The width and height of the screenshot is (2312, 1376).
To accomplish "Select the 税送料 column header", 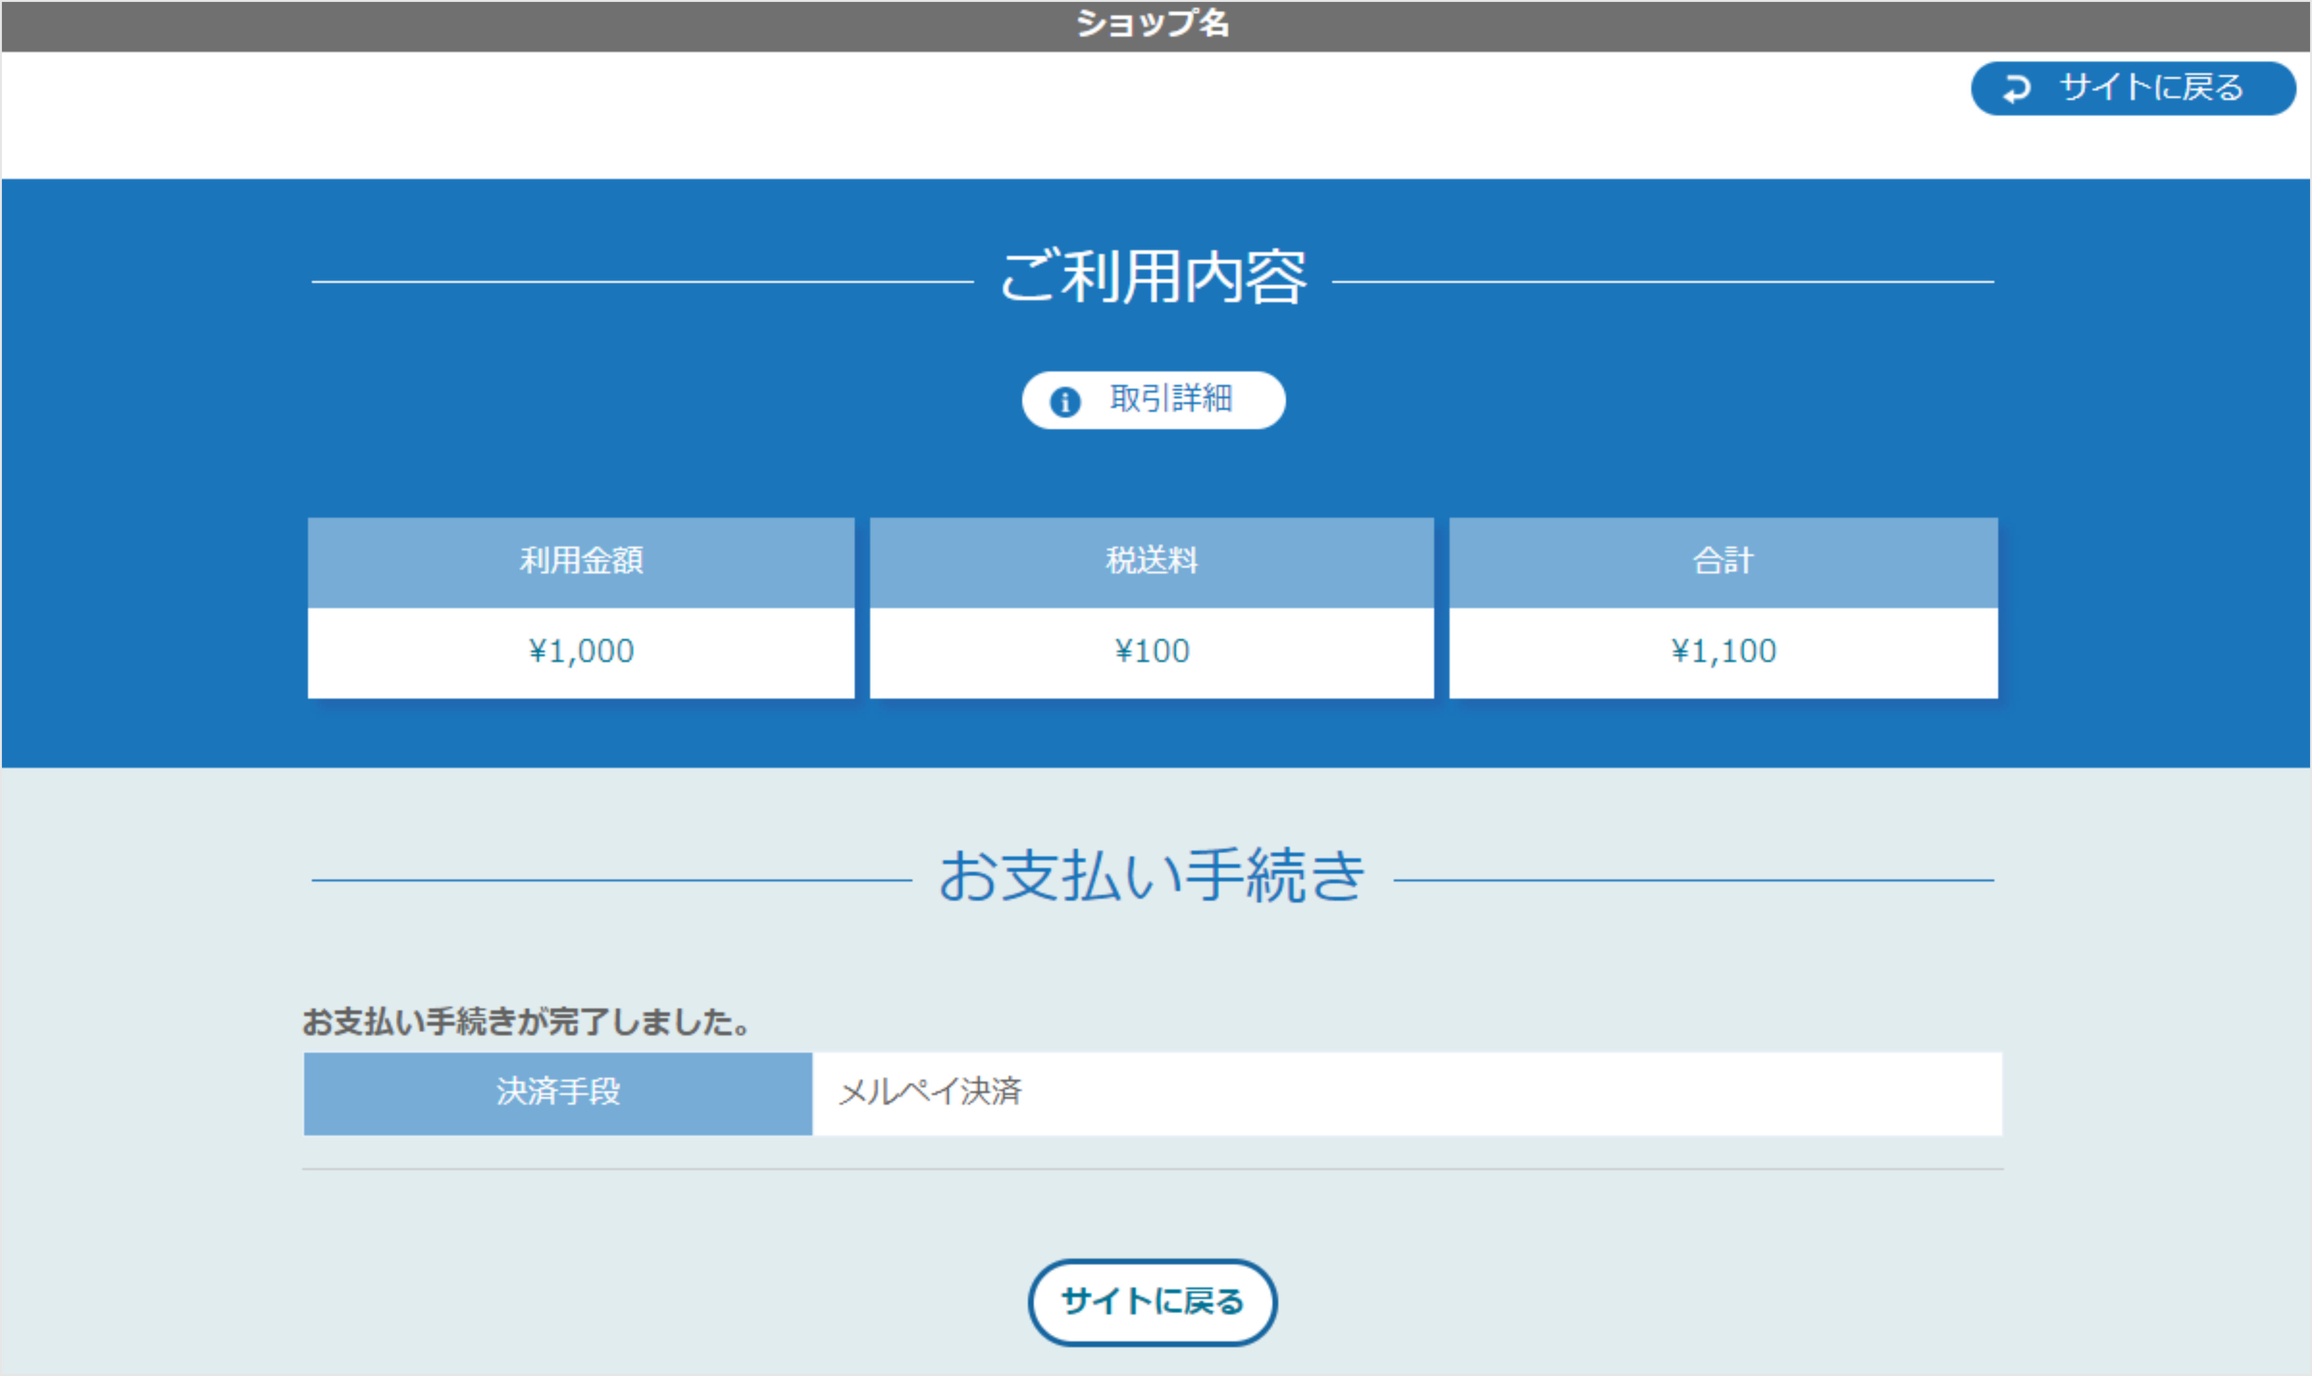I will click(1152, 561).
